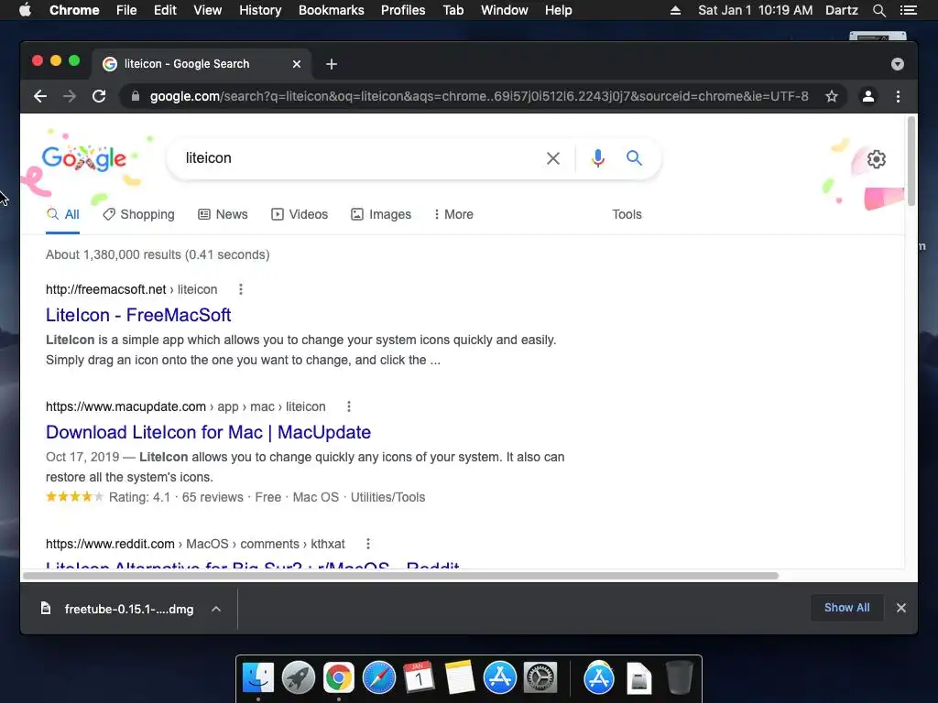Click the horizontal scrollbar of the page
Viewport: 938px width, 703px height.
pos(401,576)
